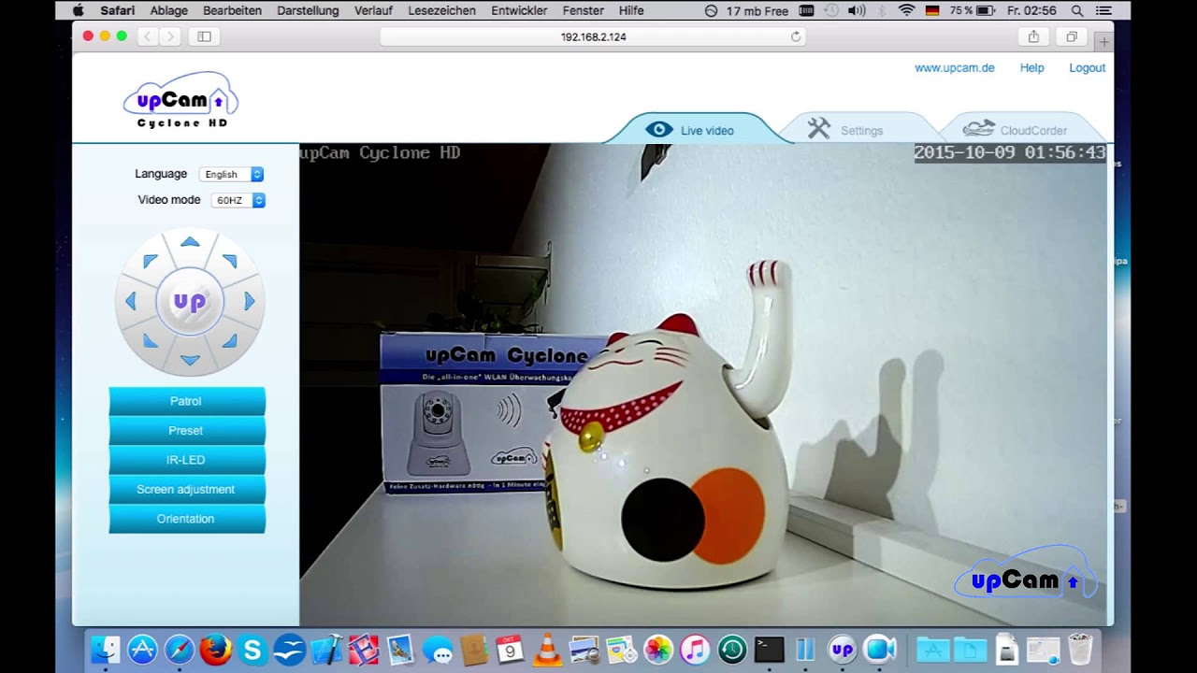Click the Logout link
Viewport: 1197px width, 673px height.
coord(1087,68)
